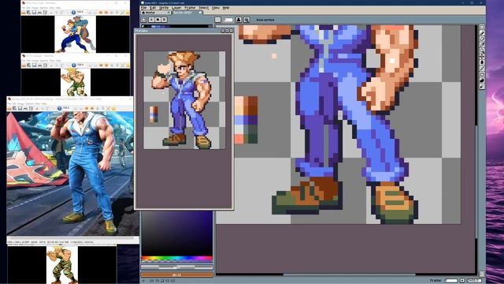504x284 pixels.
Task: Click the icon in Aseprite's bottom-right corner
Action: (482, 274)
